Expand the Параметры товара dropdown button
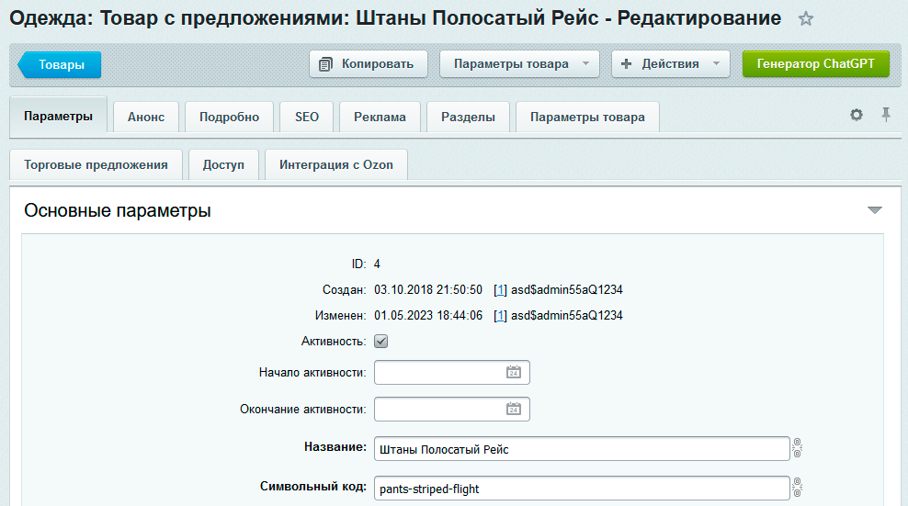This screenshot has height=506, width=908. pyautogui.click(x=519, y=63)
